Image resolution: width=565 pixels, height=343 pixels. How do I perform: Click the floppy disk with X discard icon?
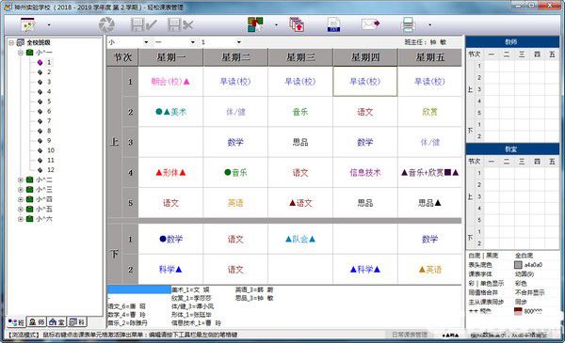click(181, 24)
